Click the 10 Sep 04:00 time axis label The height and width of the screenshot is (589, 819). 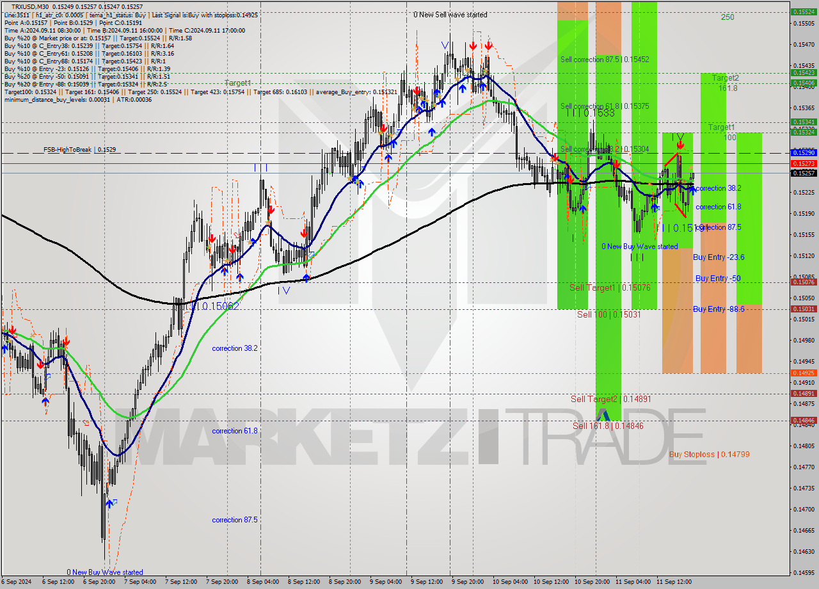point(511,582)
